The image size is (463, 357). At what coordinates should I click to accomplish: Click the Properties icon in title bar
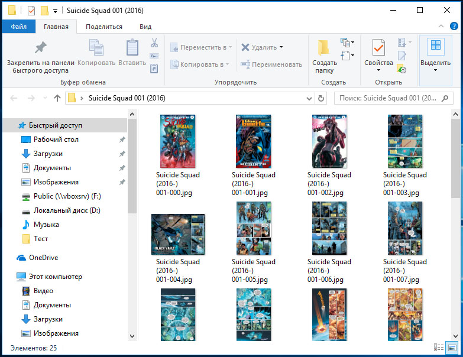(31, 11)
